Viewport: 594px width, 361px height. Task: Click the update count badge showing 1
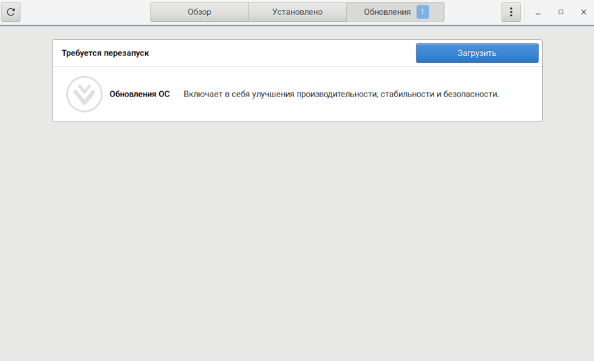tap(423, 12)
